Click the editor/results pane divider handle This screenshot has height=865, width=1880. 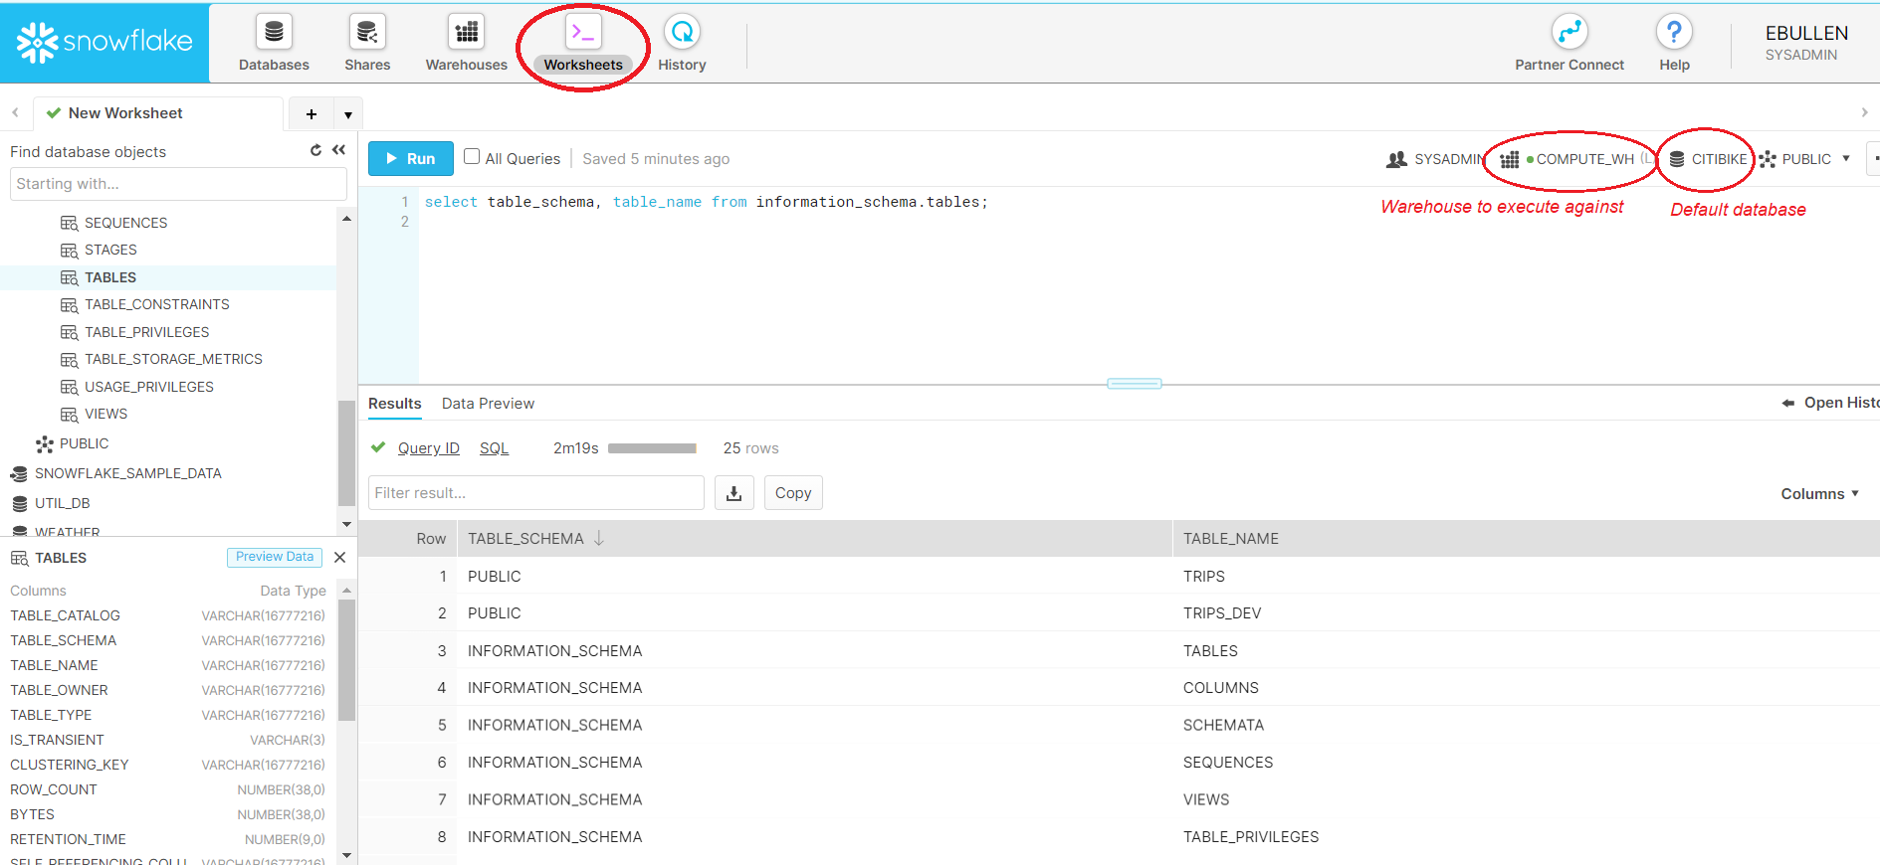pos(1135,384)
